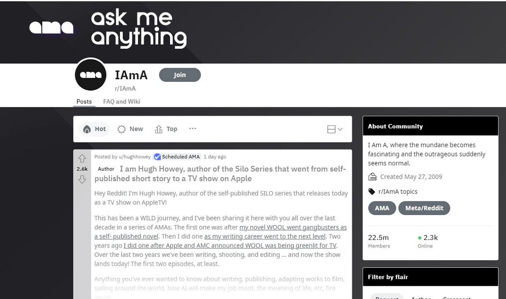506x299 pixels.
Task: Click the u/hughhowey username
Action: coord(134,157)
